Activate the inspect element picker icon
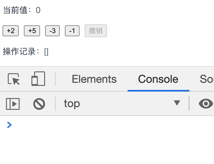This screenshot has width=214, height=164. click(x=14, y=79)
